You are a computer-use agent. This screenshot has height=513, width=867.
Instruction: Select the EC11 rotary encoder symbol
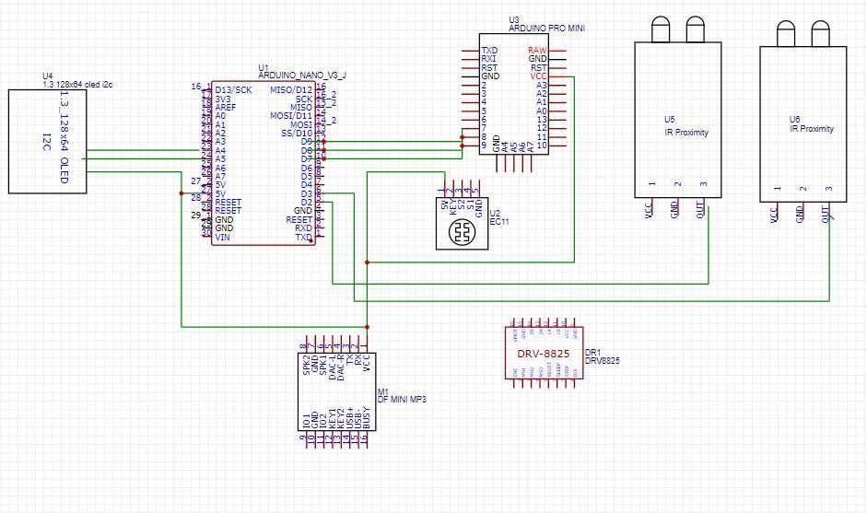pyautogui.click(x=463, y=223)
